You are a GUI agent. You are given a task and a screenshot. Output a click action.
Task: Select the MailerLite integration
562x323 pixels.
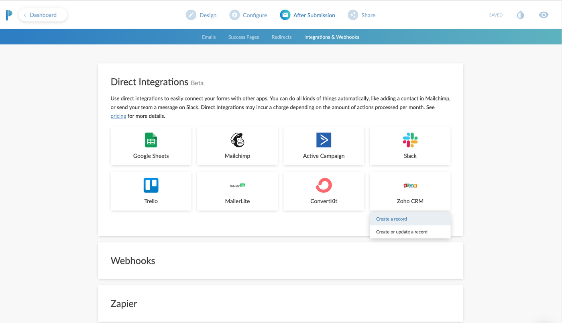point(237,190)
